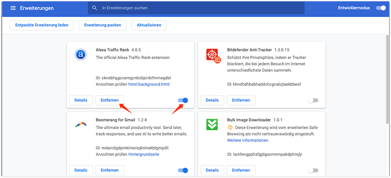This screenshot has height=178, width=391.
Task: Click ID lamfengpphafgjdgacmmnpakdphmjlji text
Action: click(x=264, y=155)
